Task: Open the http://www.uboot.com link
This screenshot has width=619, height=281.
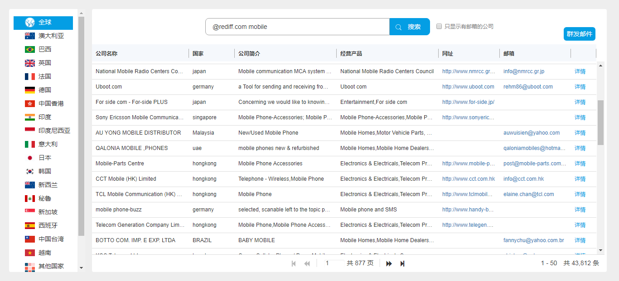Action: (468, 87)
